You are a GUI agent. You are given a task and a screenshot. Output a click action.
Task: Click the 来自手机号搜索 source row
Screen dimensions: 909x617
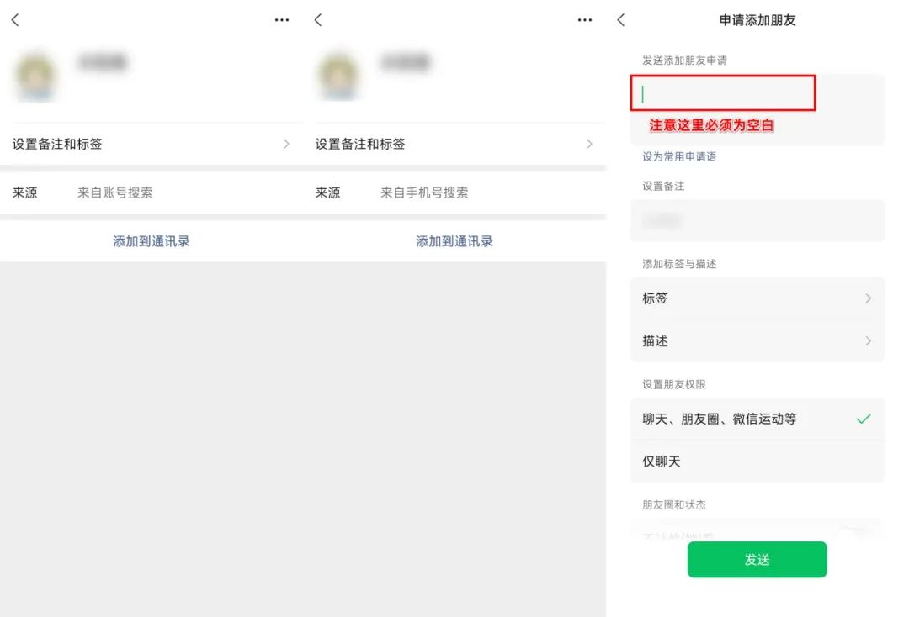pyautogui.click(x=454, y=192)
